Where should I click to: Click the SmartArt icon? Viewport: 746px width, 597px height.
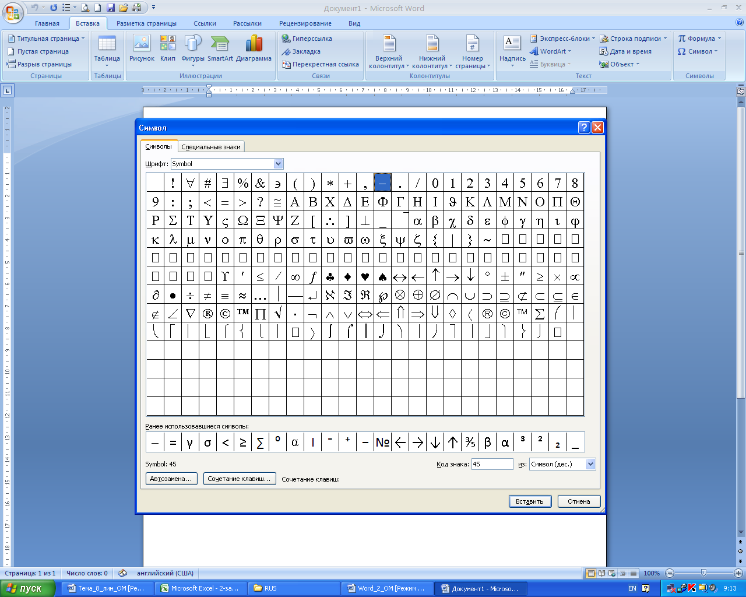coord(220,49)
